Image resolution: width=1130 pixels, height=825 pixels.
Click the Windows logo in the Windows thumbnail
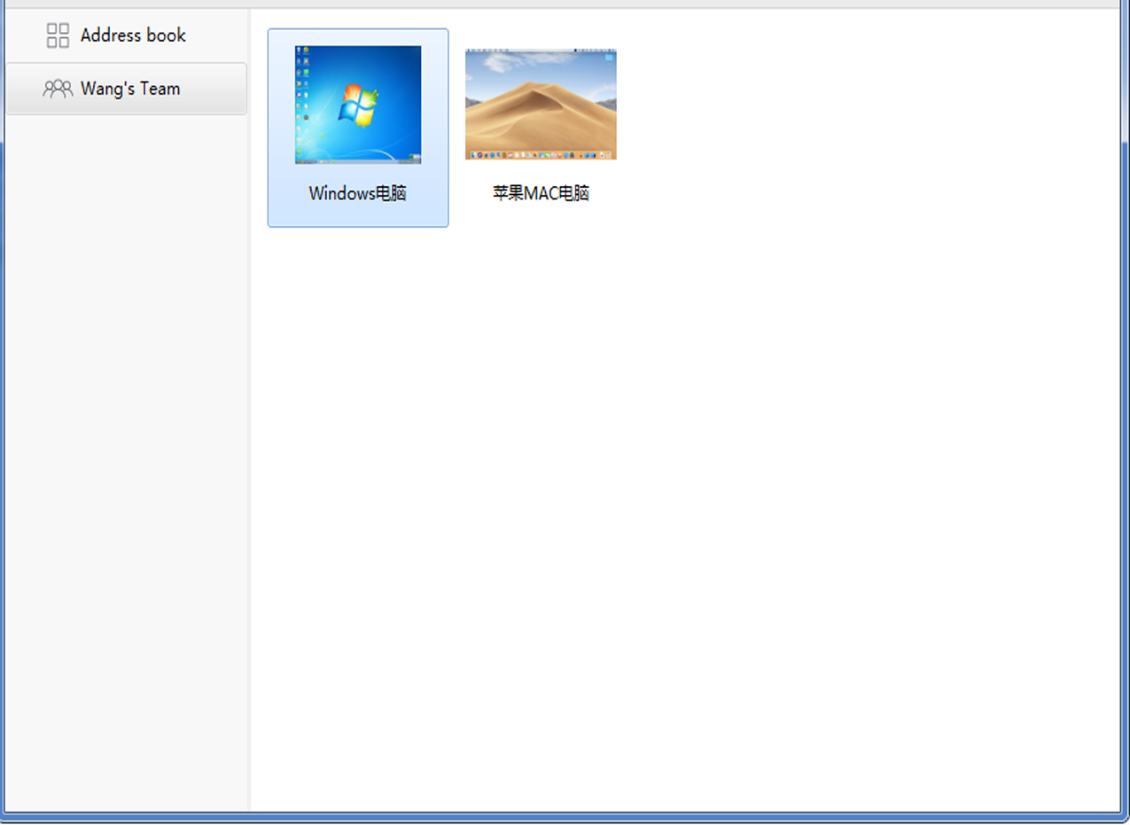point(359,104)
